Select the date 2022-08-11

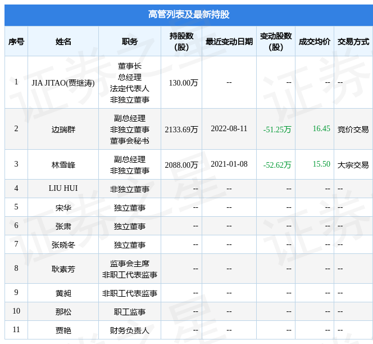tap(229, 129)
